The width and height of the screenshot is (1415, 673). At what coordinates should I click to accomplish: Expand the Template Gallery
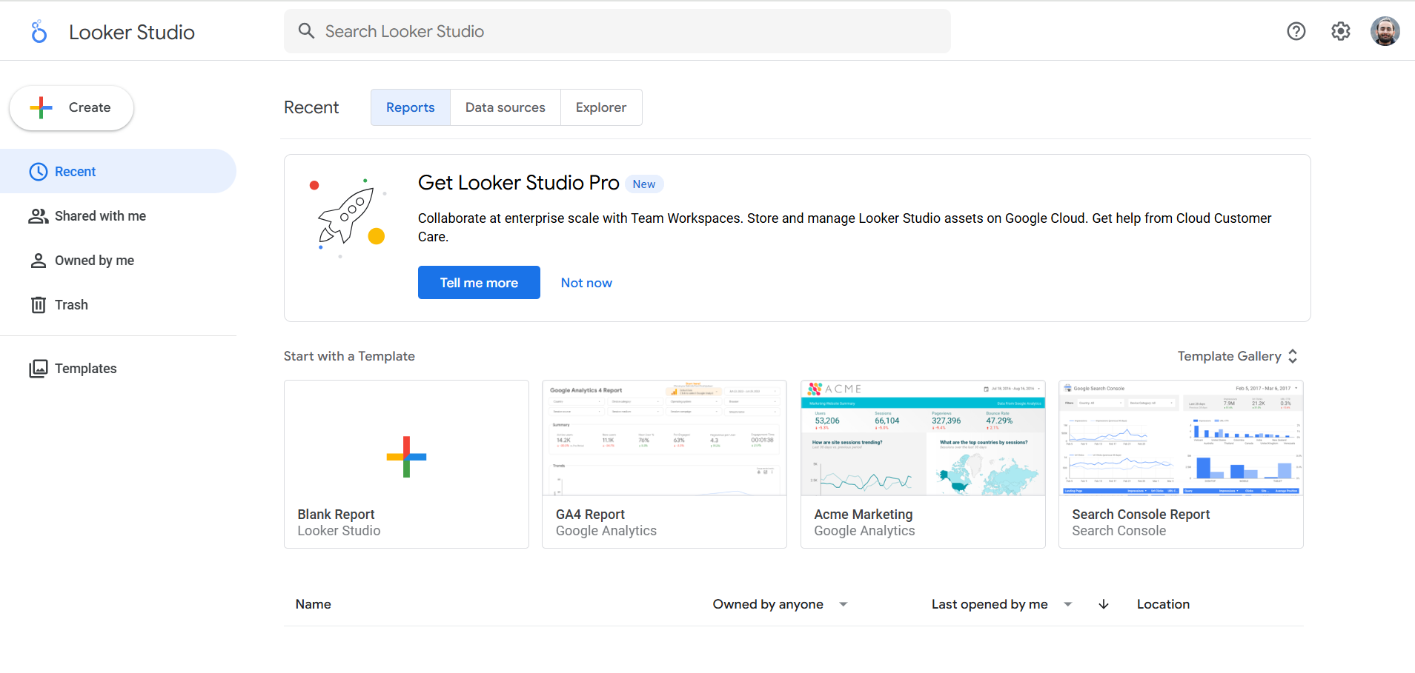click(1238, 356)
